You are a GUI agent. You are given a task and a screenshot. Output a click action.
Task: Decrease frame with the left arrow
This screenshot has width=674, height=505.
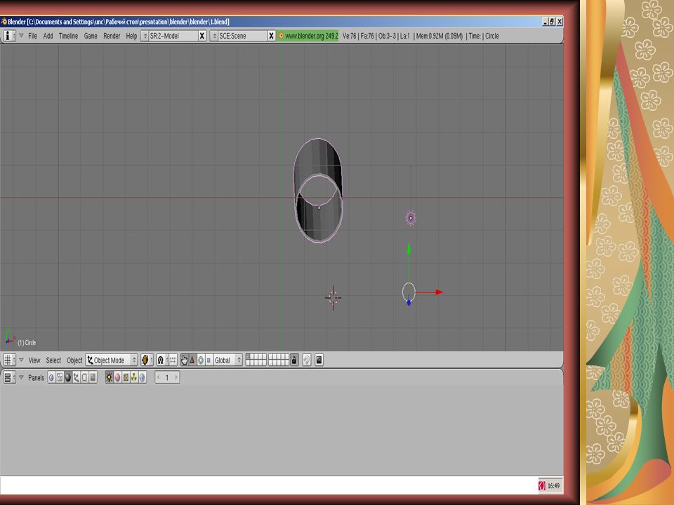coord(158,377)
